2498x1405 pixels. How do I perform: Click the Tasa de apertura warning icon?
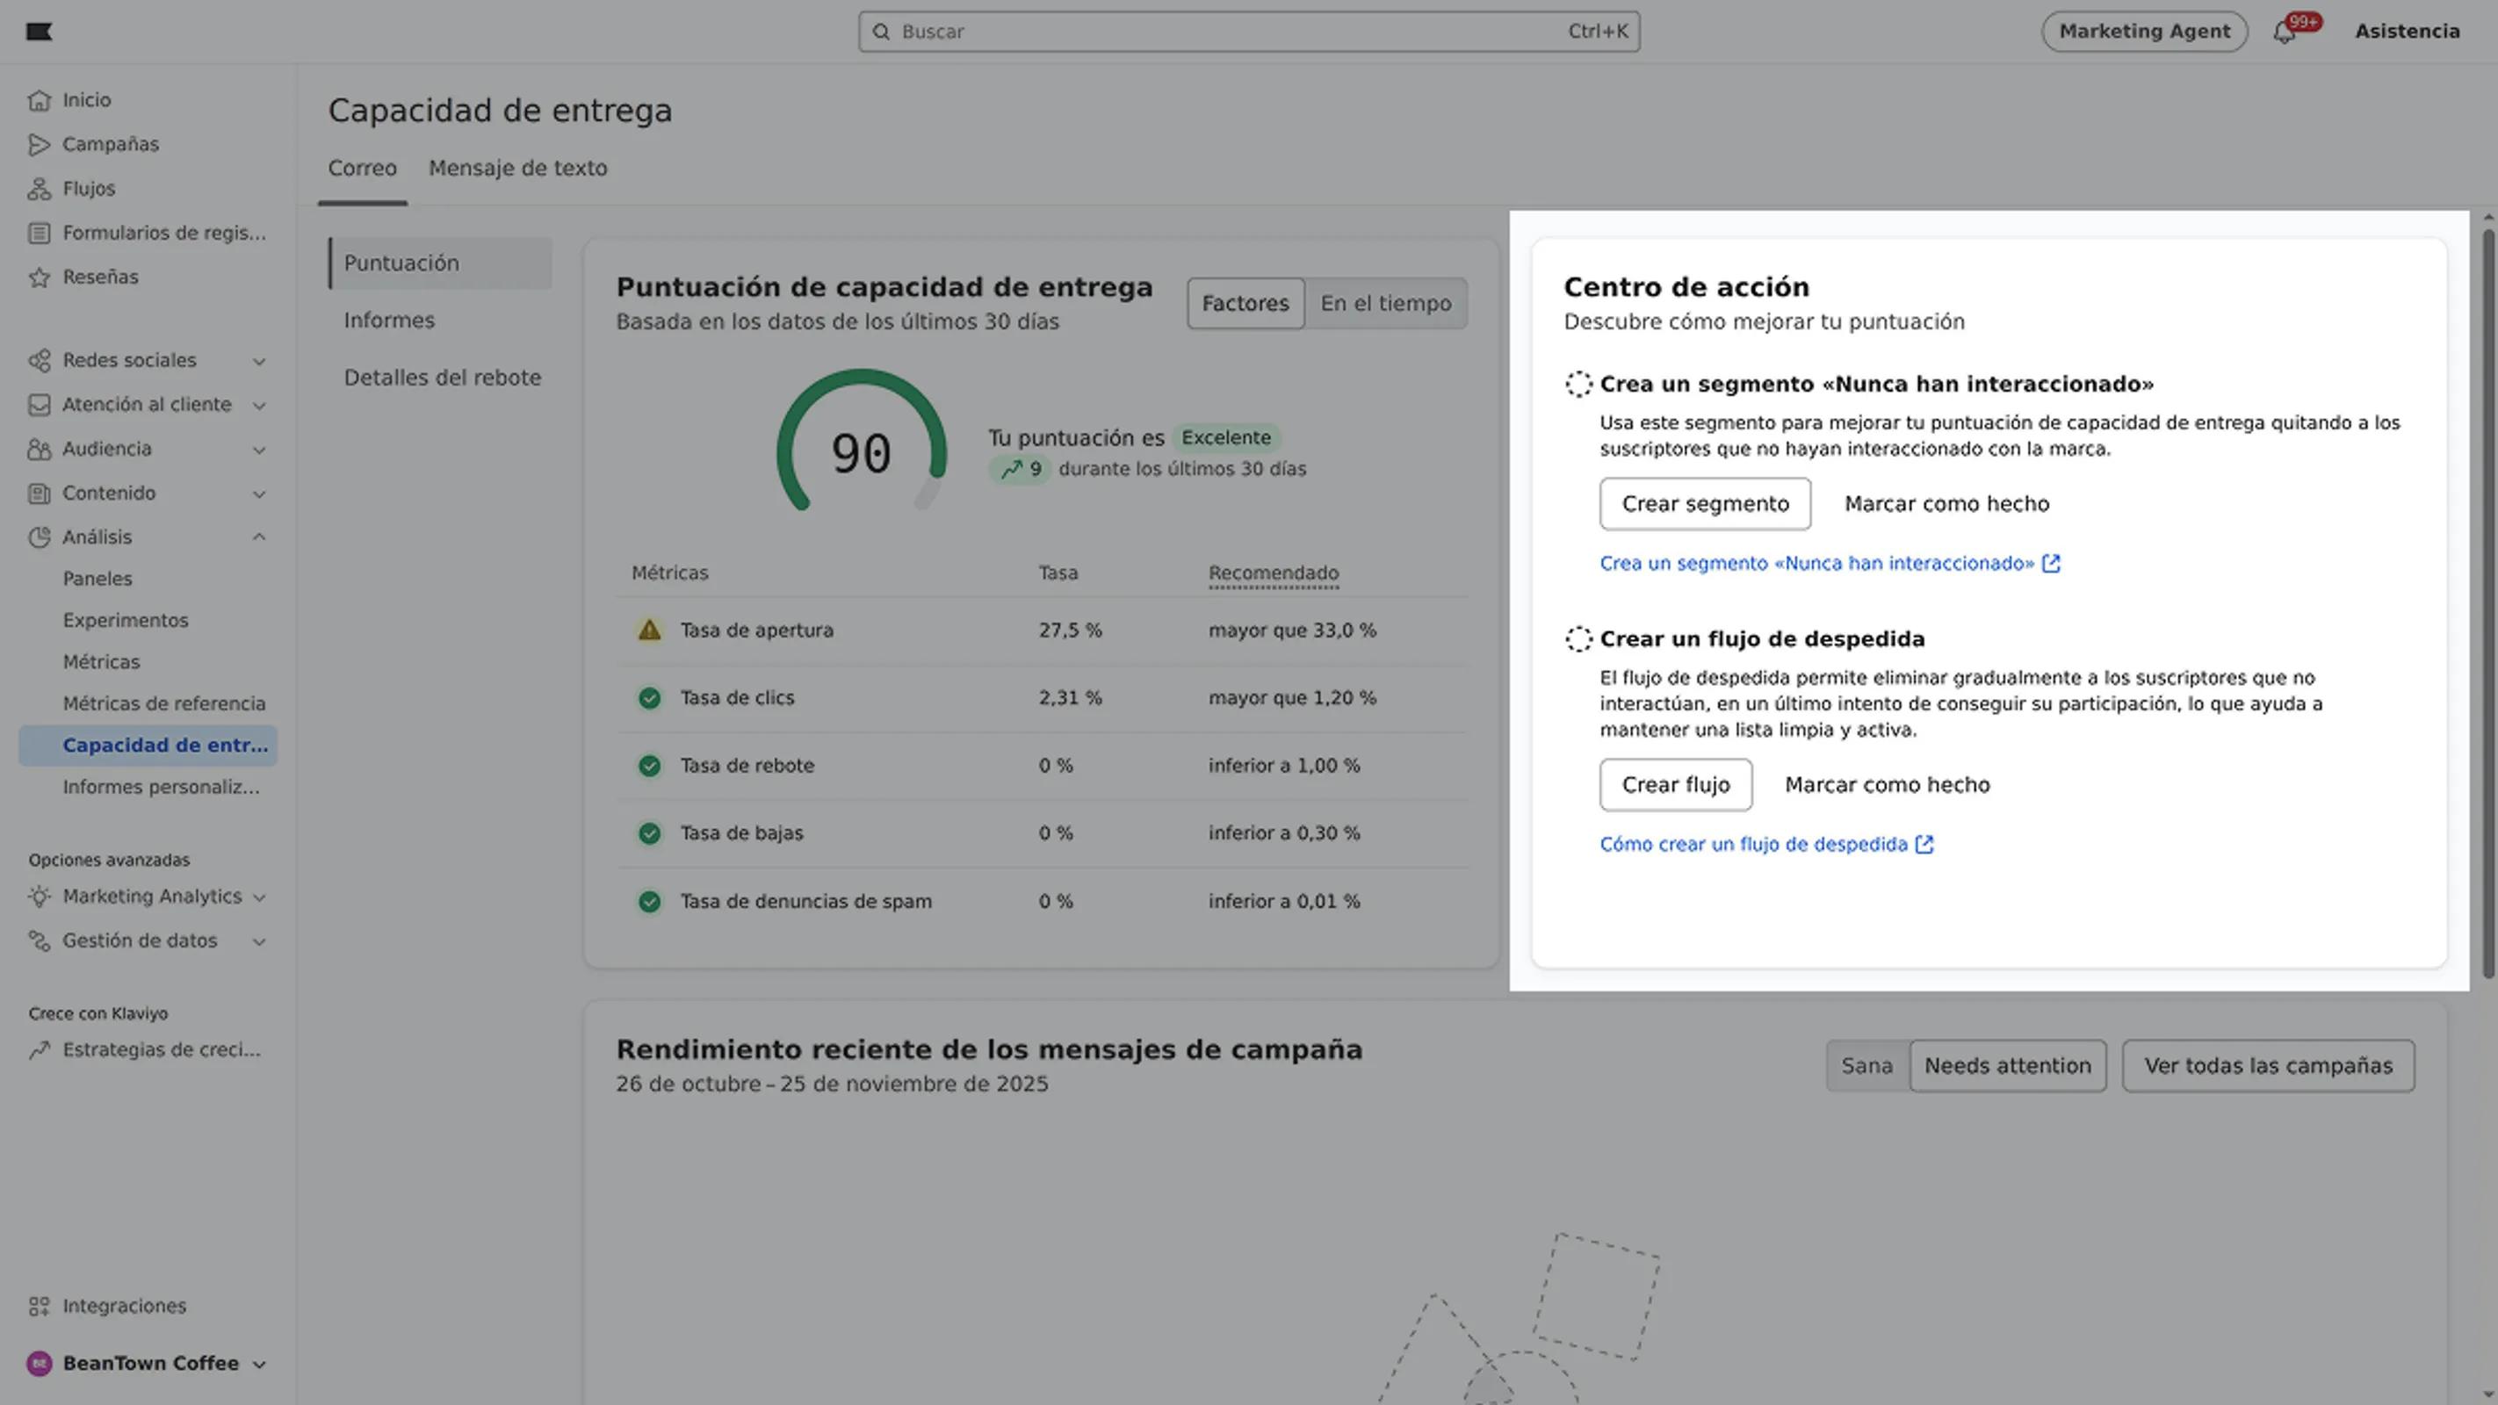click(649, 630)
